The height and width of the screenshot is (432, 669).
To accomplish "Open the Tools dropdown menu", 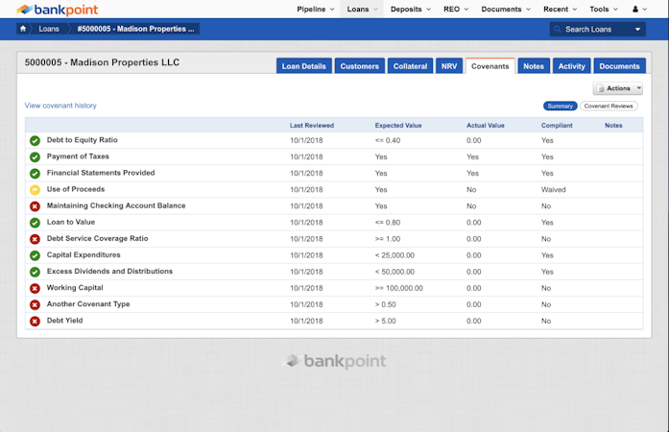I will pos(604,9).
